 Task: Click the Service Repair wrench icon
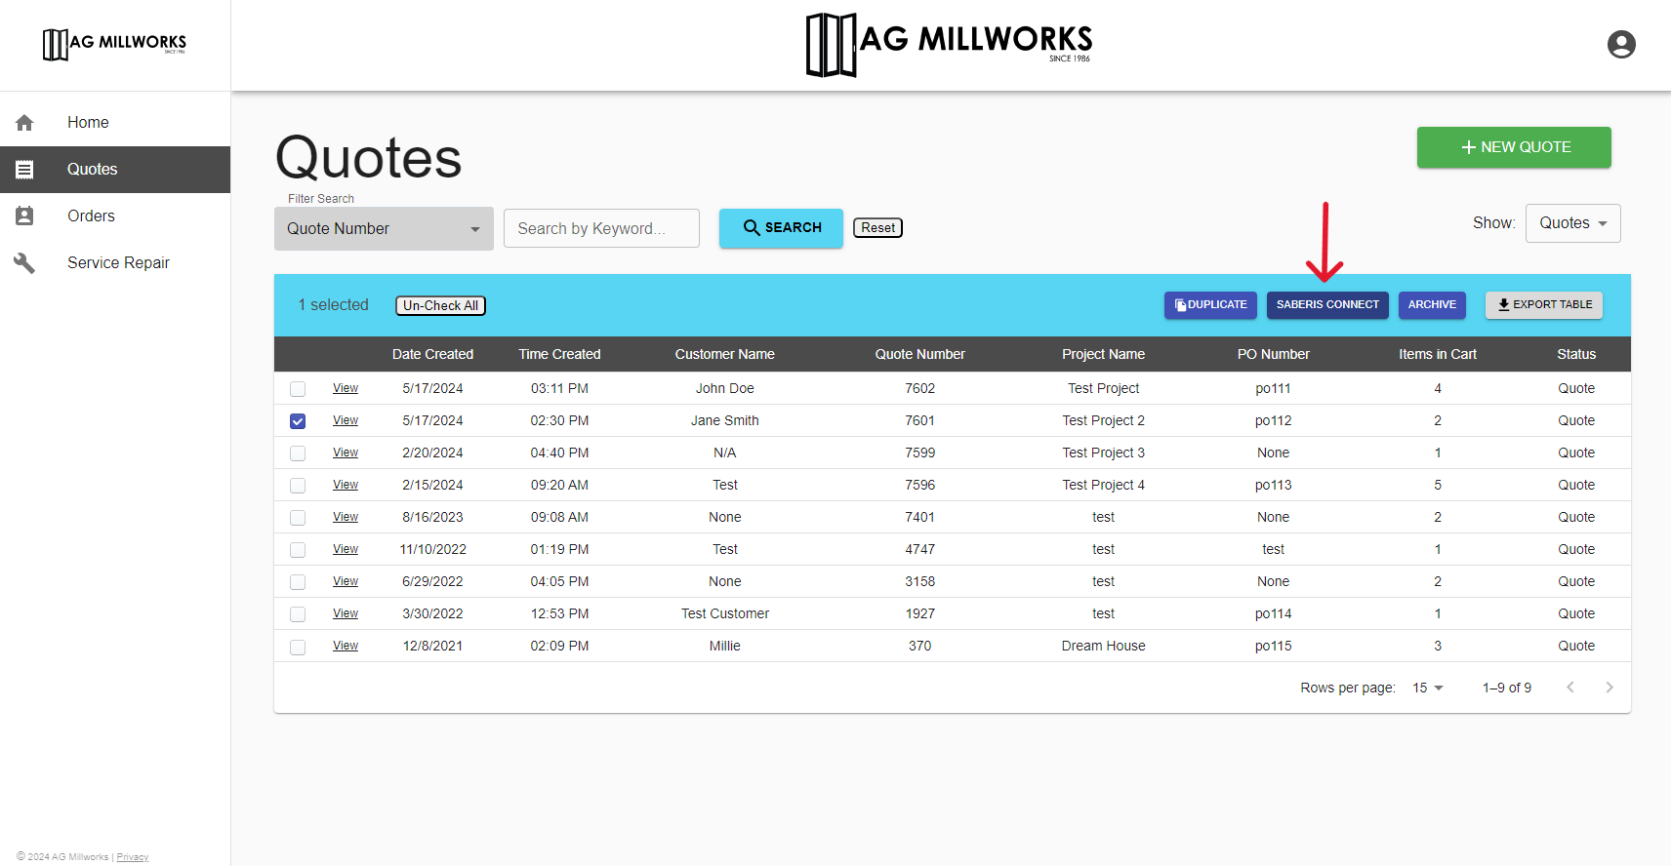(24, 263)
